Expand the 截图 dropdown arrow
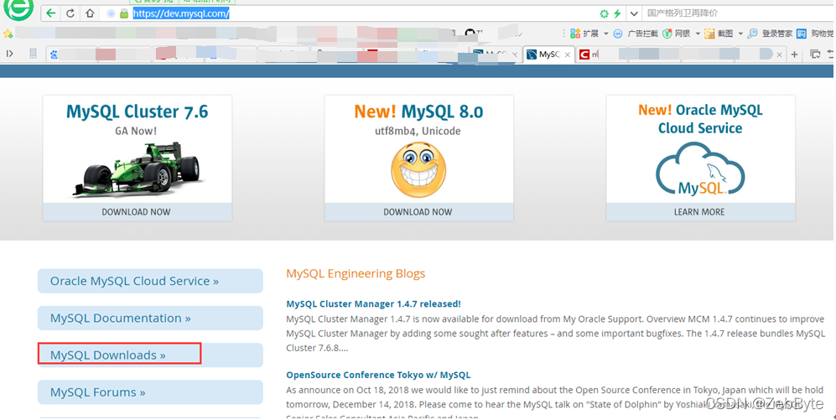The image size is (836, 420). point(740,34)
